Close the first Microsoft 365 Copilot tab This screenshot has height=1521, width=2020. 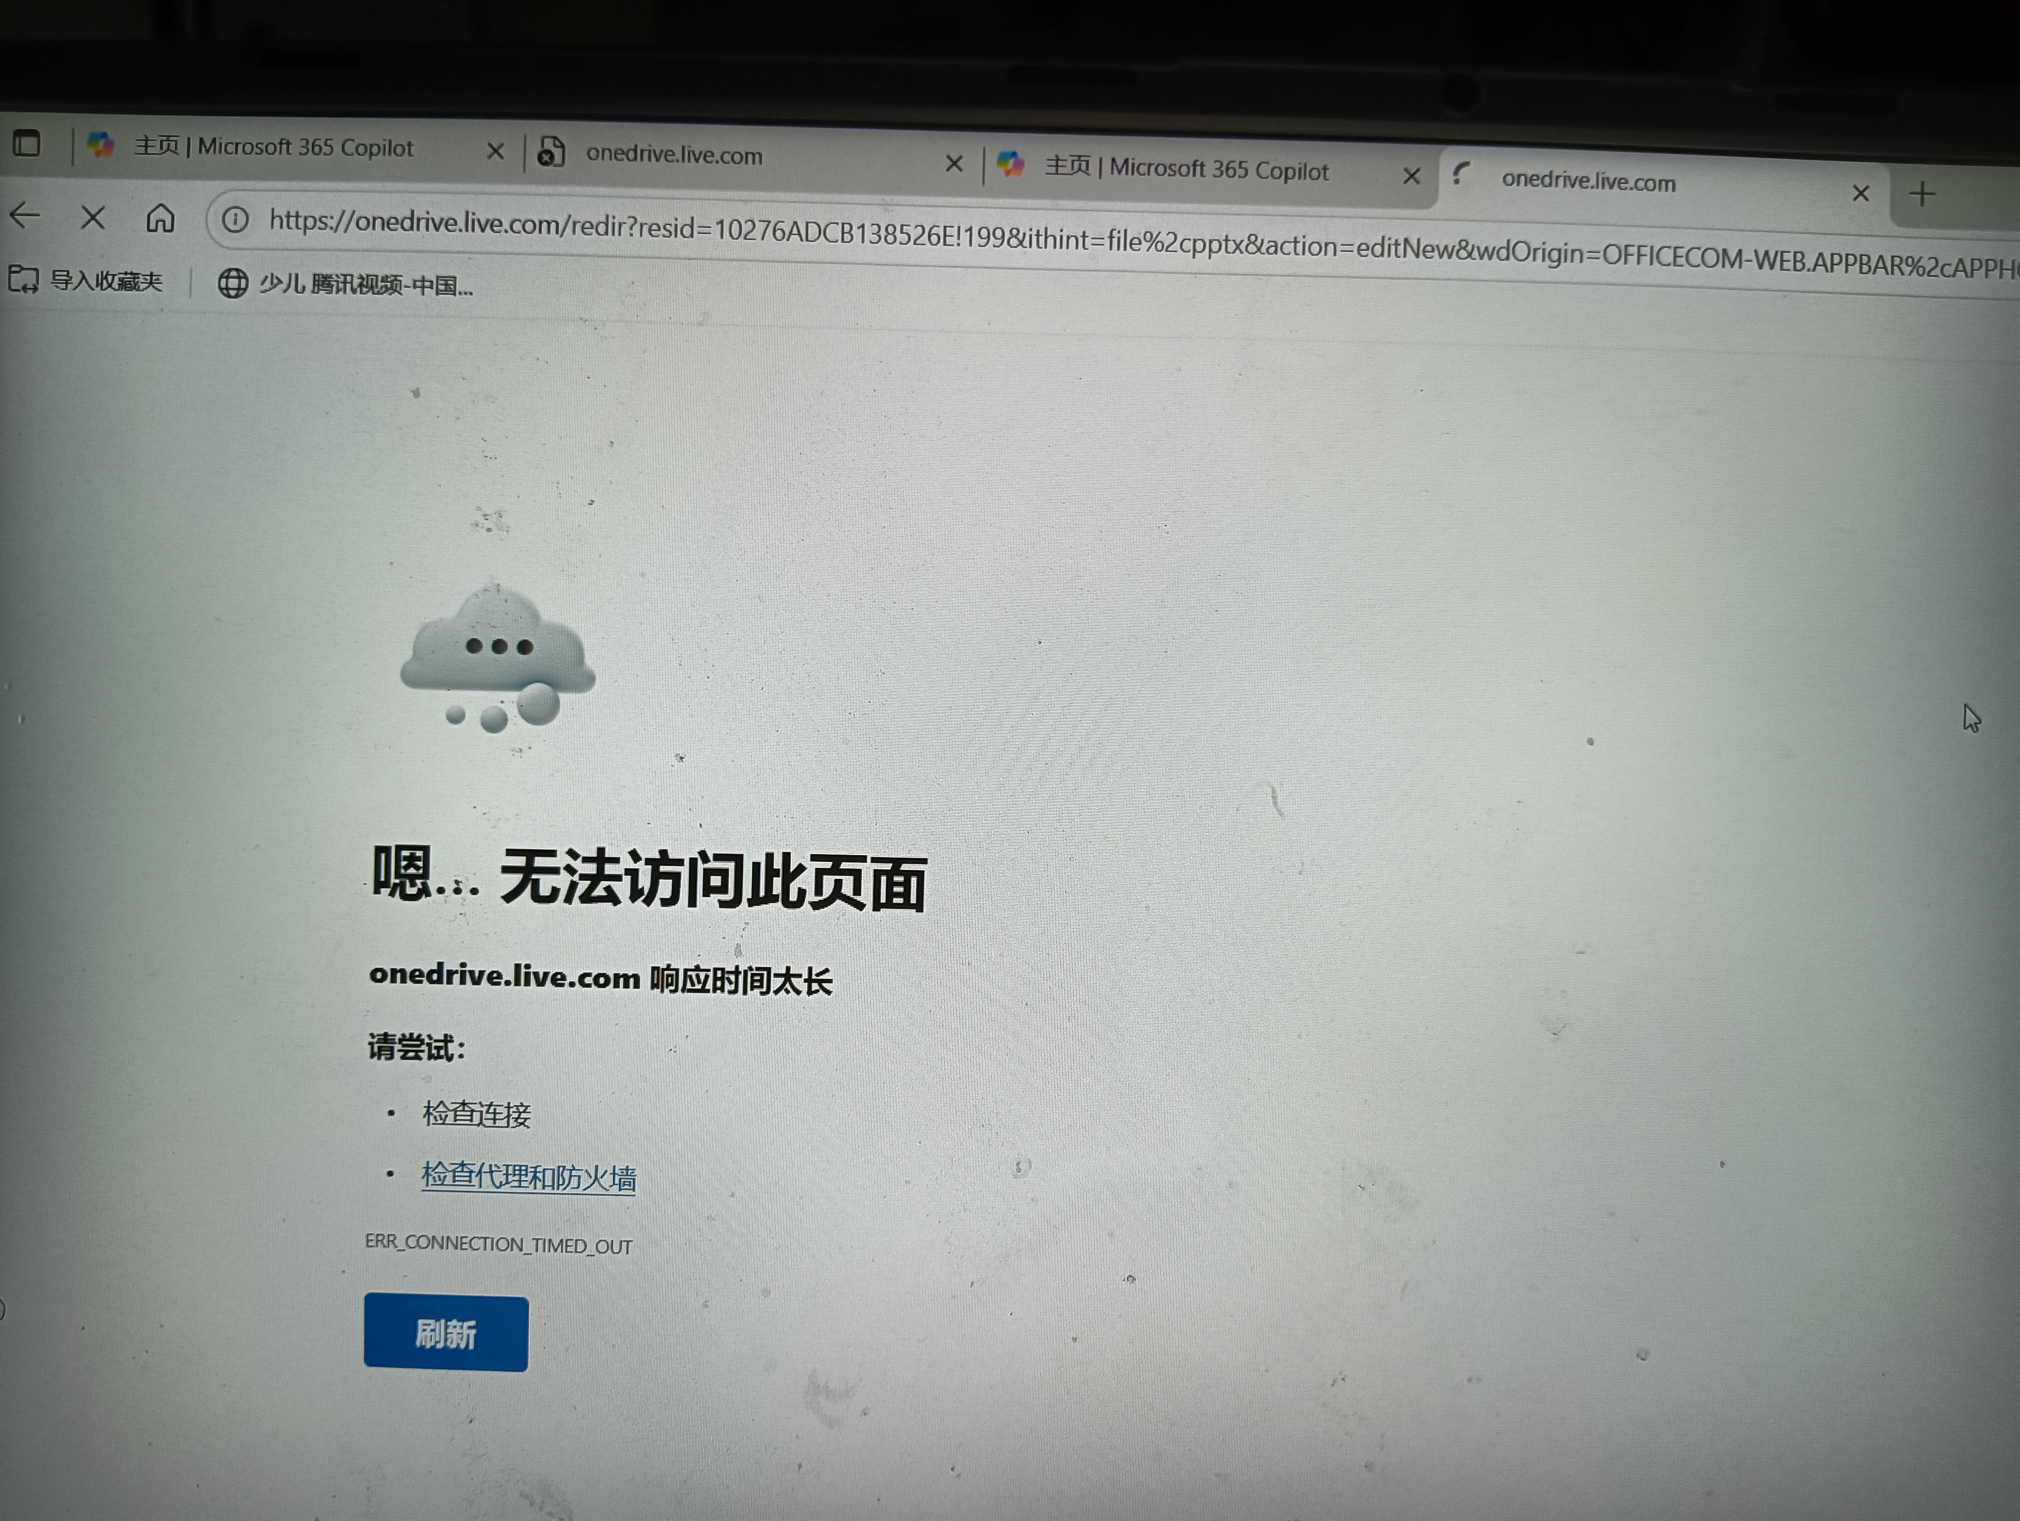tap(495, 151)
